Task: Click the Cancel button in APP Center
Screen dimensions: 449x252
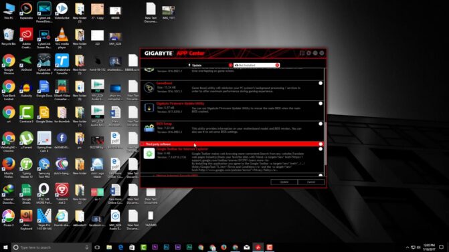Action: (311, 182)
